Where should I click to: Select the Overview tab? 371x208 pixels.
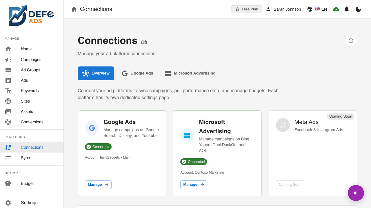96,73
